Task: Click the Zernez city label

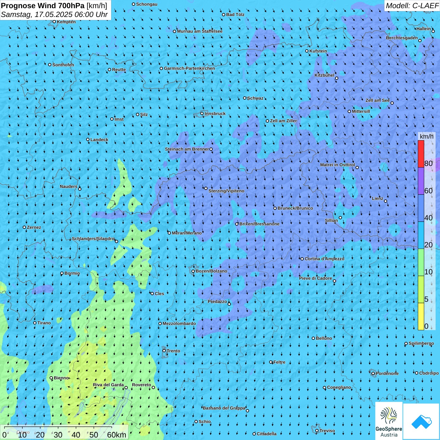Action: [34, 227]
